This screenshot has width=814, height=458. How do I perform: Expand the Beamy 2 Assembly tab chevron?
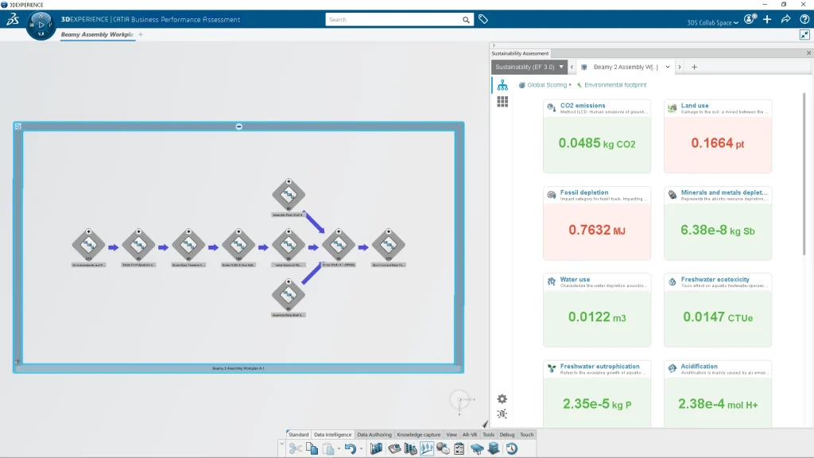(668, 68)
